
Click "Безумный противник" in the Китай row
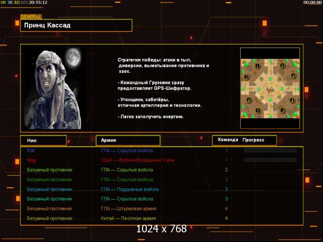[x=50, y=218]
